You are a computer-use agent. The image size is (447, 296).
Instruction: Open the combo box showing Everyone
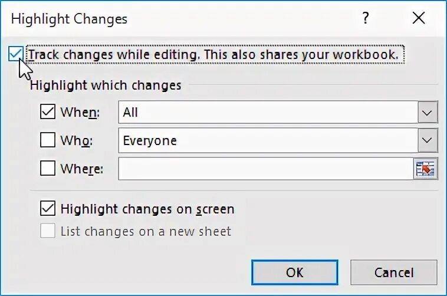point(278,140)
